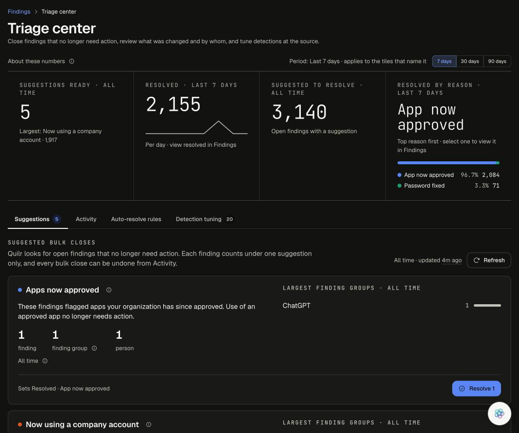Open info icon beside Now using a company account

(x=149, y=424)
